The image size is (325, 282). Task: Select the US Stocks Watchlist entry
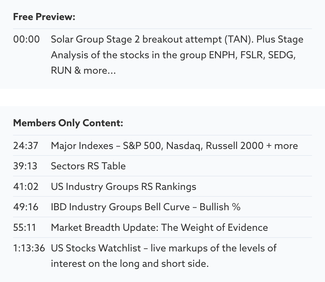pos(164,248)
